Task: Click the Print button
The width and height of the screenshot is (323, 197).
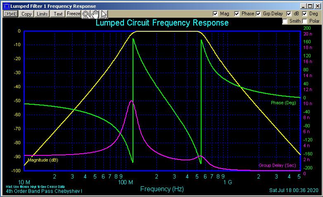Action: [10, 14]
